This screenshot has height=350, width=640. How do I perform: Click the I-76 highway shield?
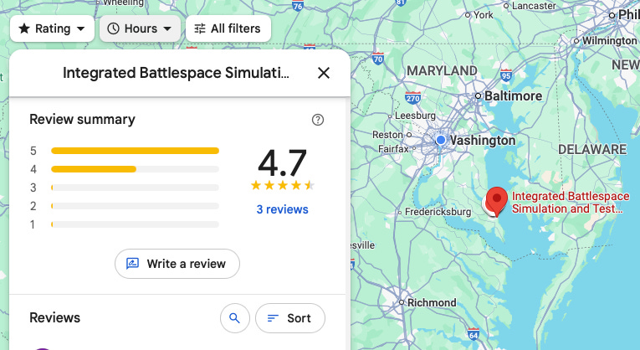[x=298, y=5]
